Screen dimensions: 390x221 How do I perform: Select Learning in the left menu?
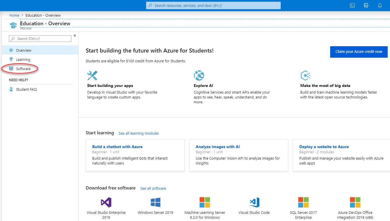pos(40,59)
